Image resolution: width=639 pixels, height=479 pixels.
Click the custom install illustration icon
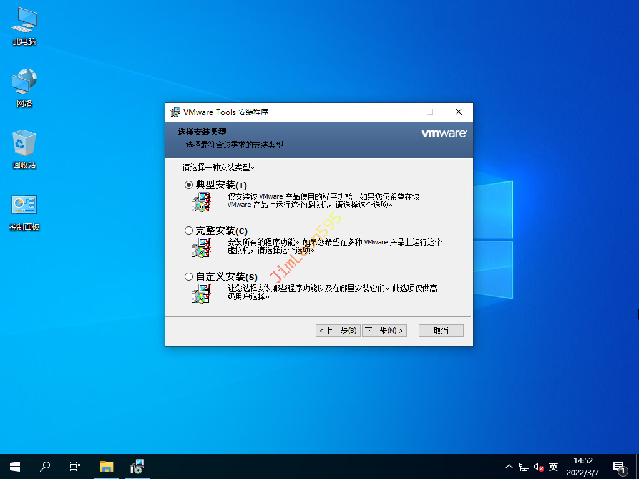[201, 293]
